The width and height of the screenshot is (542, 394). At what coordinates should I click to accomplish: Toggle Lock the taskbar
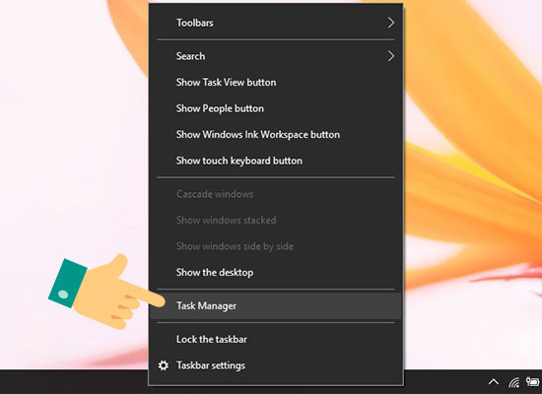[276, 339]
